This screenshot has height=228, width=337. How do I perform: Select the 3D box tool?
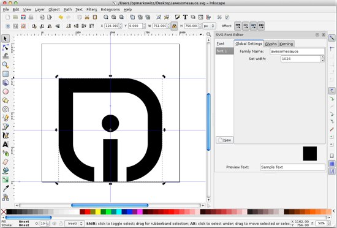6,83
